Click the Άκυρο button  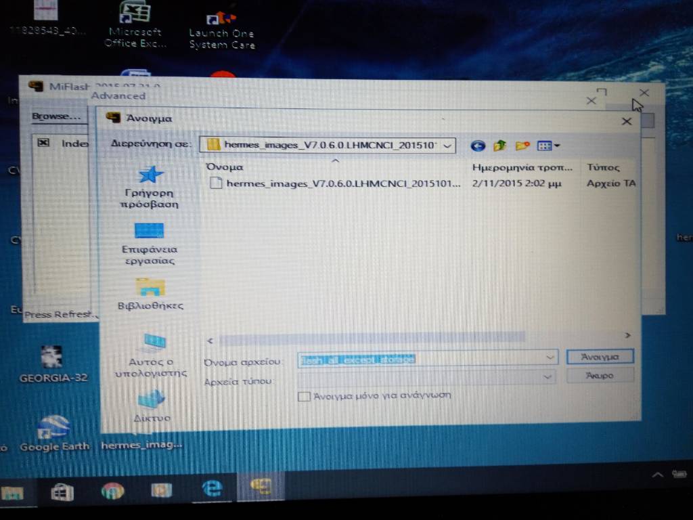[600, 375]
